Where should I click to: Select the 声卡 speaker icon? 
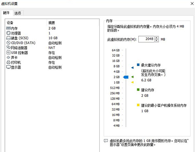pos(9,58)
